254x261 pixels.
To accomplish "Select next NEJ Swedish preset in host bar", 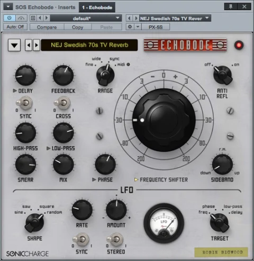I will tap(136, 18).
